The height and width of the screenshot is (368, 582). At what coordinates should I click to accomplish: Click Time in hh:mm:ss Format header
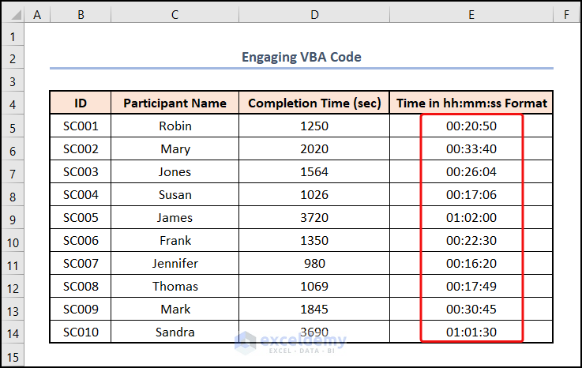[471, 103]
